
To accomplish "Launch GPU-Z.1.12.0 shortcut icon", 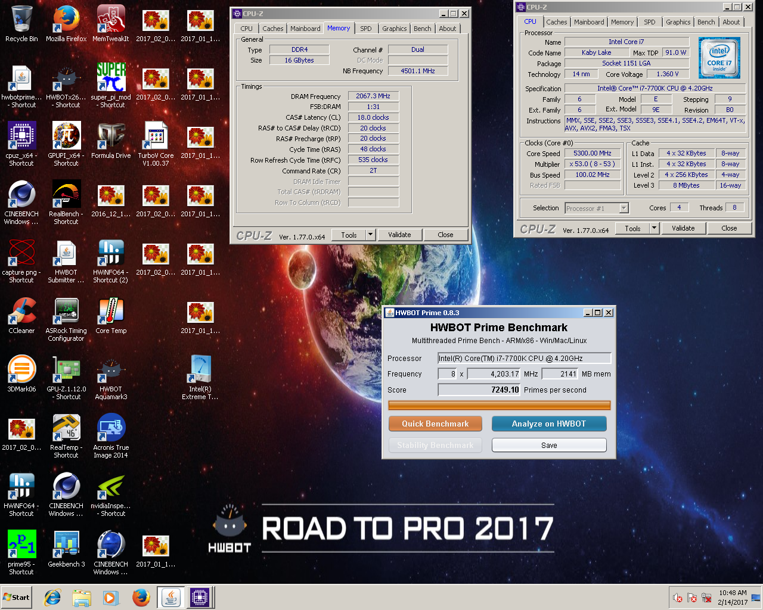I will [x=66, y=378].
